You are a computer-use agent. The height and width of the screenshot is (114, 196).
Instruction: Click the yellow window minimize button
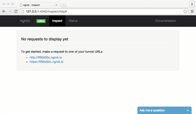(8, 4)
